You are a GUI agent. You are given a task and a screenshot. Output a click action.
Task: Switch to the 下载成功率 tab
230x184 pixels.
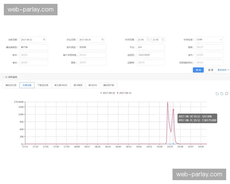point(43,85)
